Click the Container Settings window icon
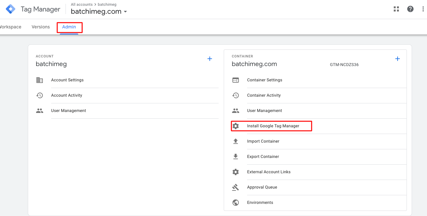This screenshot has height=216, width=427. pos(236,80)
